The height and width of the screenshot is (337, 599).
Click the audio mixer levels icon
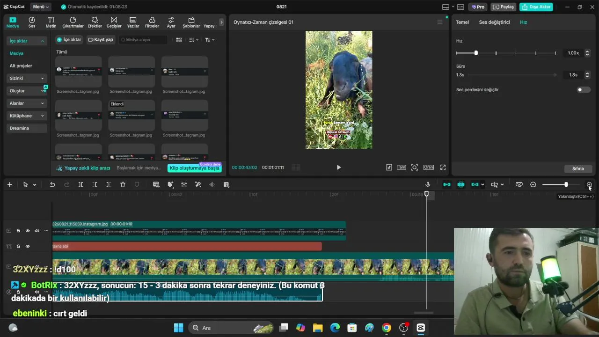[x=184, y=184]
